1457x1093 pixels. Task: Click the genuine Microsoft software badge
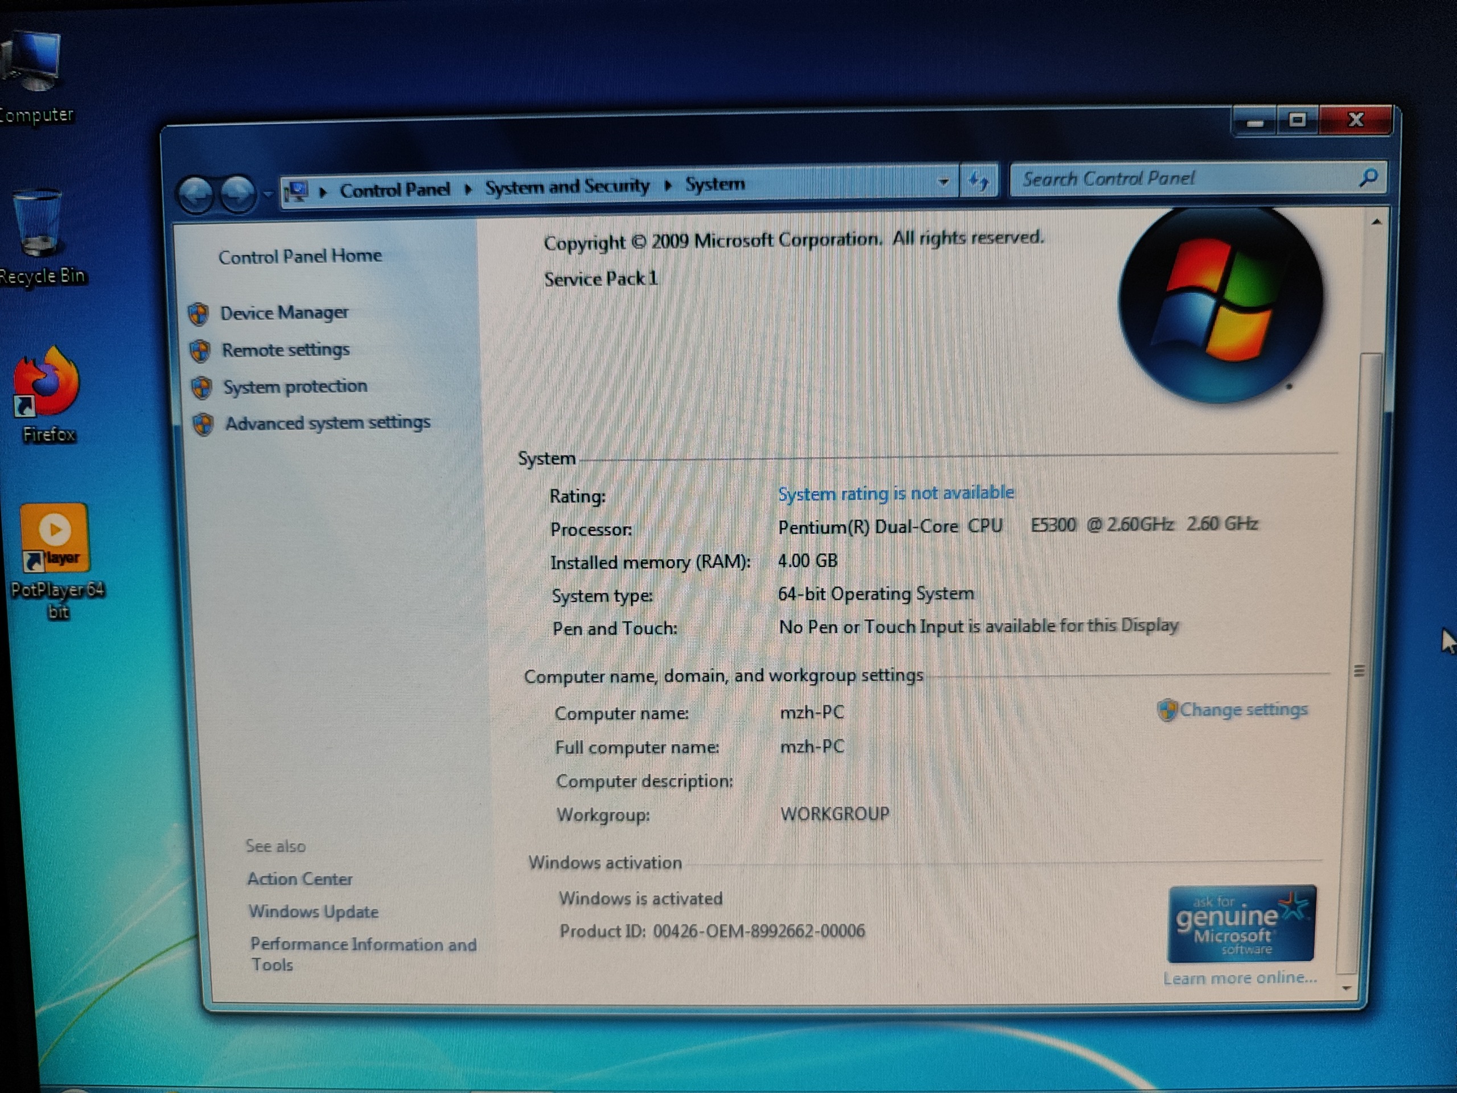click(x=1241, y=924)
